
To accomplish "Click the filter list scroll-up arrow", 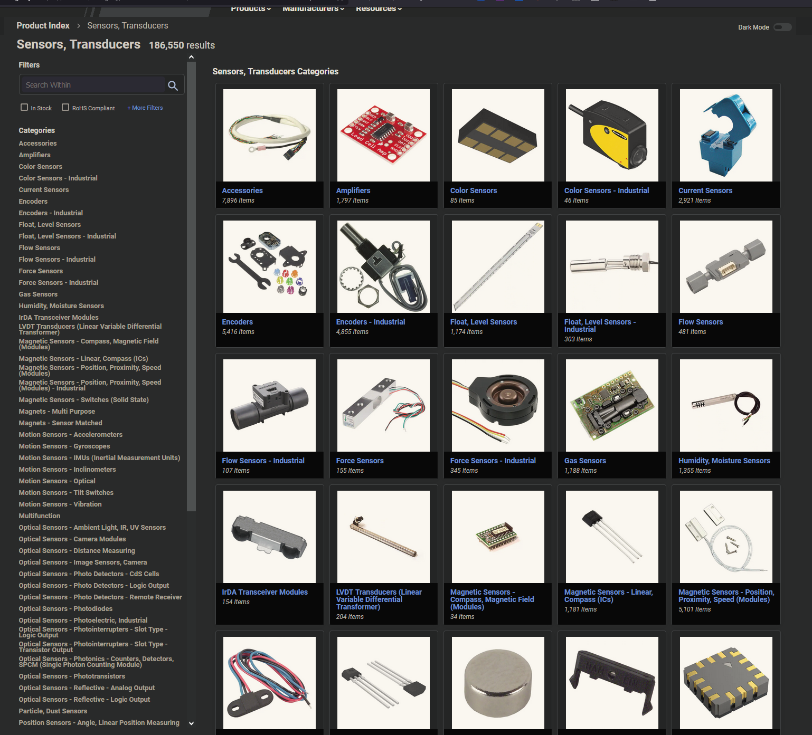I will 191,57.
